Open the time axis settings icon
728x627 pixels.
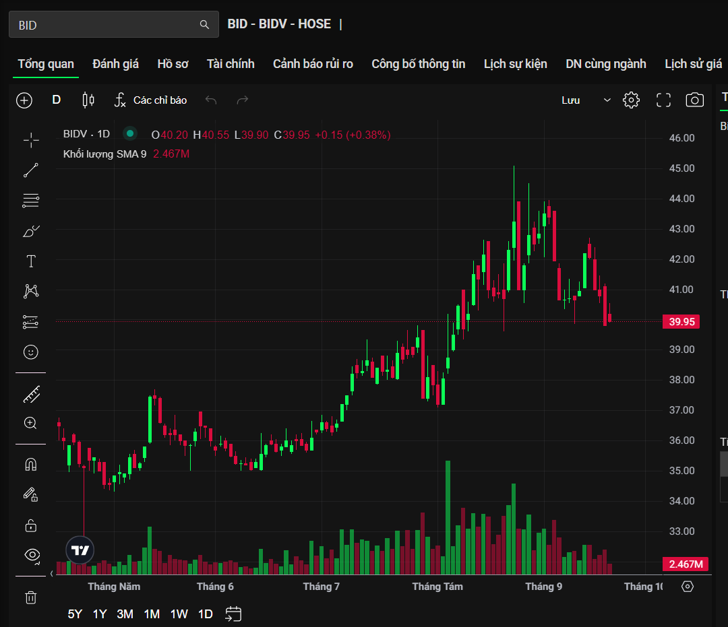click(x=688, y=587)
